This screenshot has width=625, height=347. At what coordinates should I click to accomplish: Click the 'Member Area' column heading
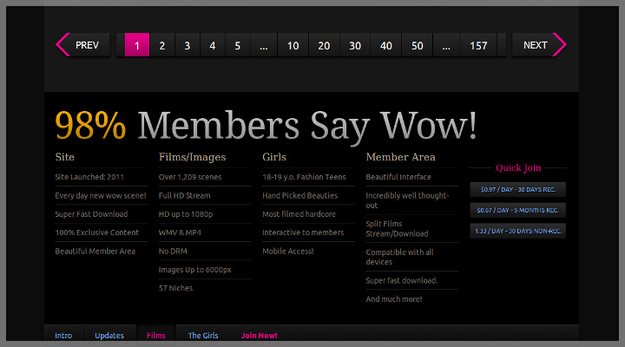(400, 157)
